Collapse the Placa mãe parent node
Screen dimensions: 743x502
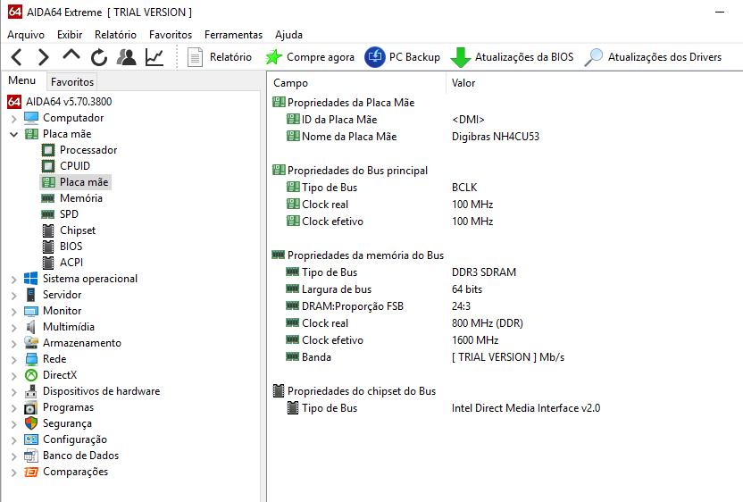[13, 134]
